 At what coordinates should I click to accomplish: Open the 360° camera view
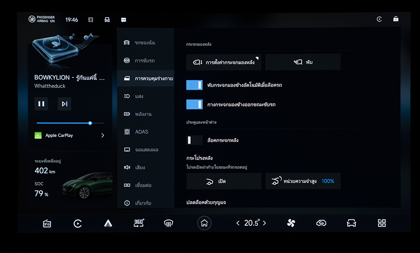click(139, 223)
